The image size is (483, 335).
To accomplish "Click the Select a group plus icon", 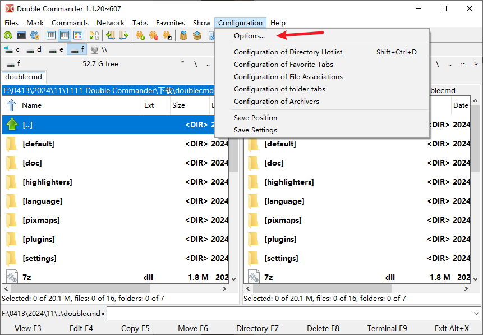I will [140, 35].
